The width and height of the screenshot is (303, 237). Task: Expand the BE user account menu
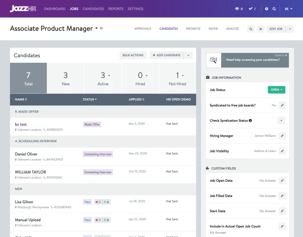pyautogui.click(x=288, y=9)
